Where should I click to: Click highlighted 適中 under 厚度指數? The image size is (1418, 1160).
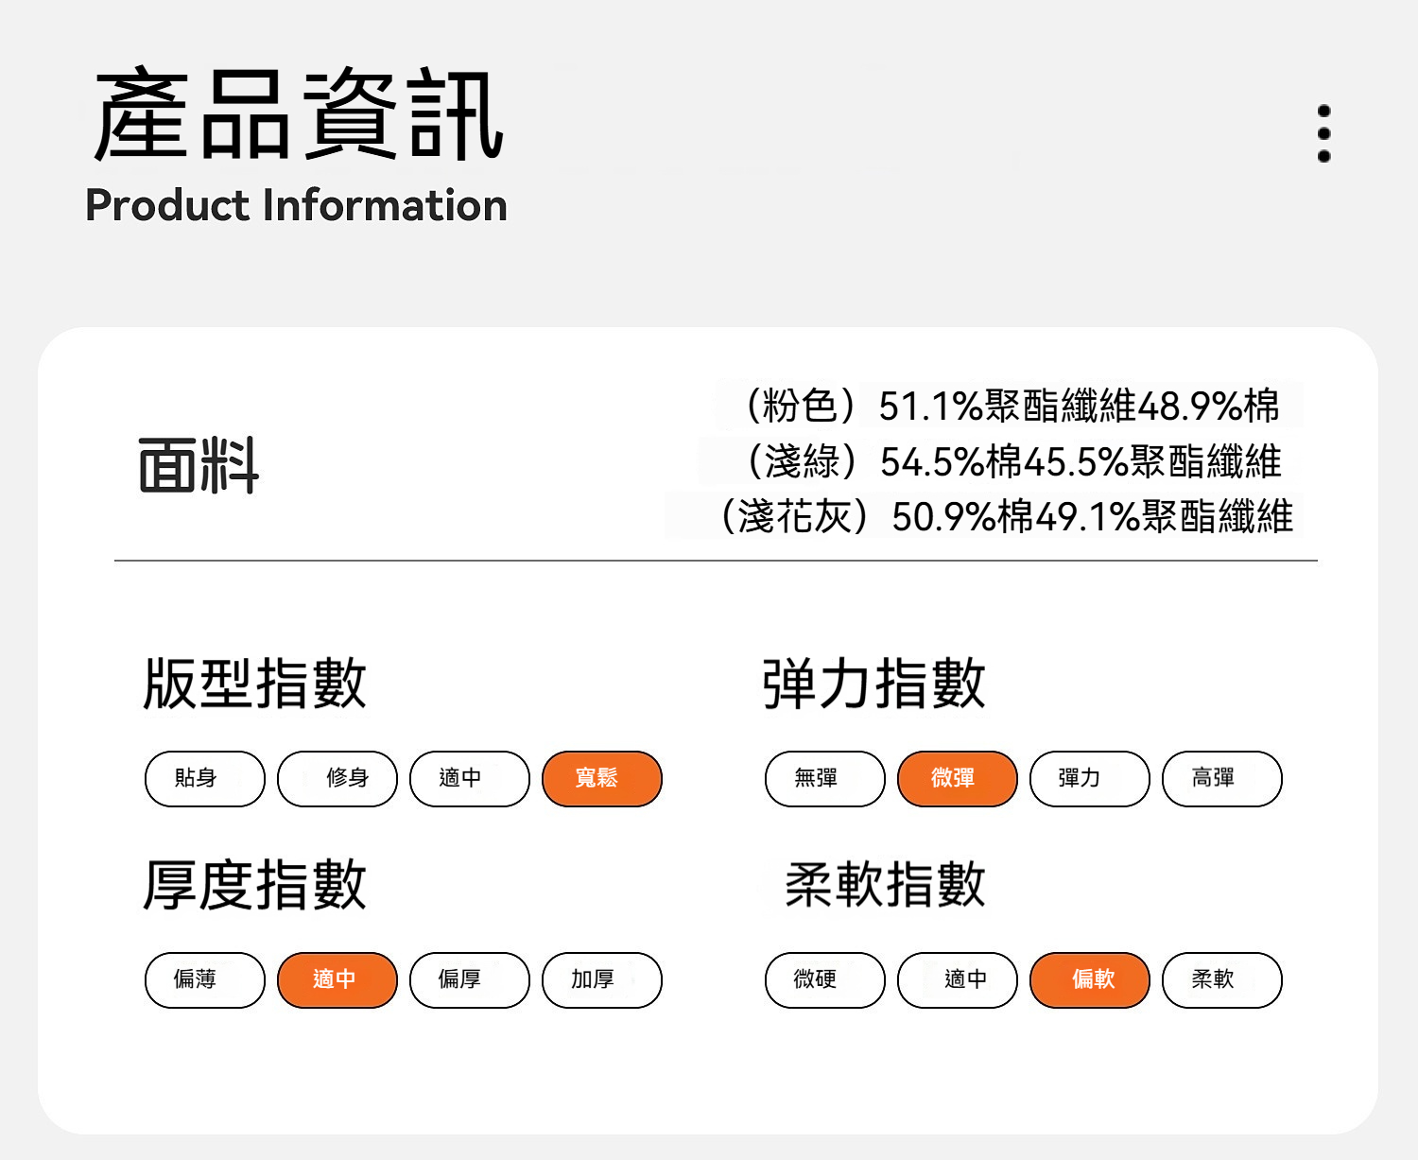[337, 980]
